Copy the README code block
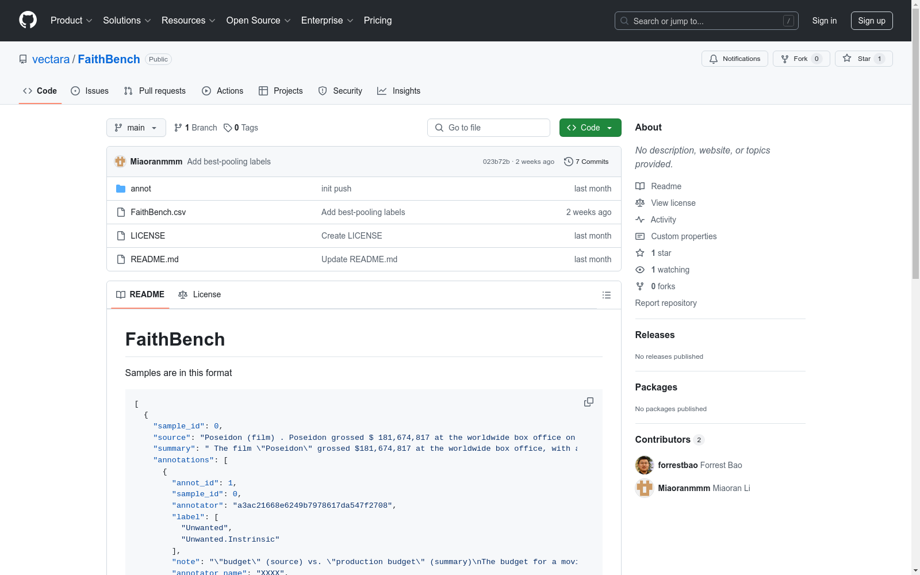The width and height of the screenshot is (920, 575). click(x=588, y=402)
